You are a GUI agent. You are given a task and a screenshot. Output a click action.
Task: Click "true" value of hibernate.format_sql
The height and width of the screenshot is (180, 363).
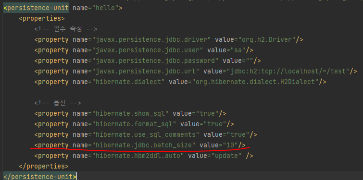point(215,124)
